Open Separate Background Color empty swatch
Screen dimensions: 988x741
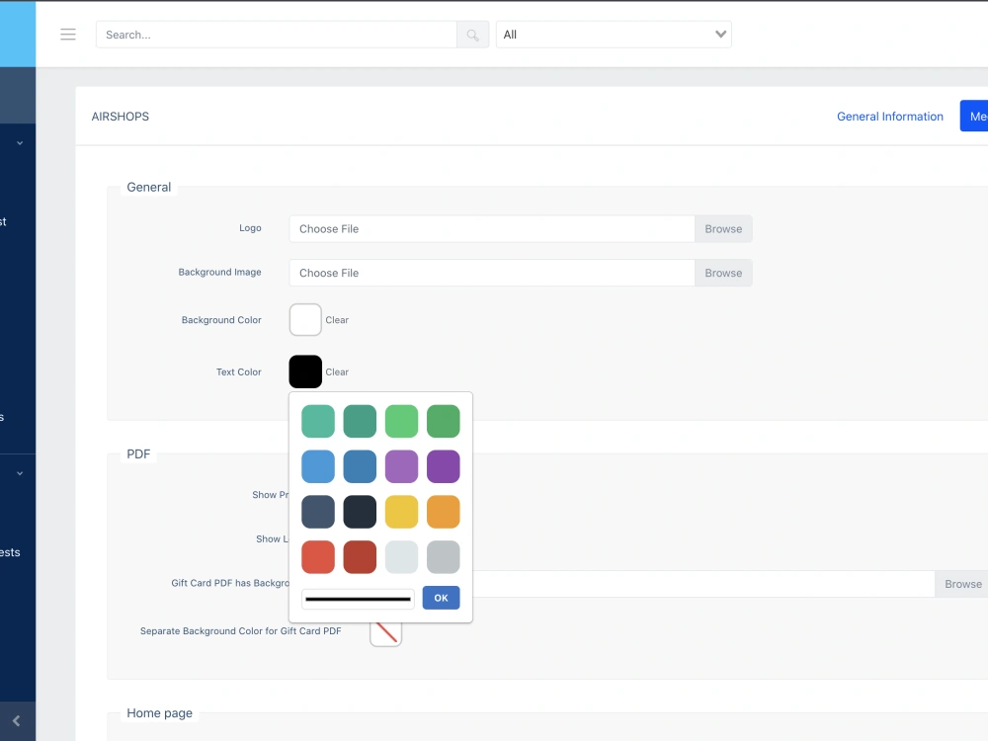click(x=385, y=632)
